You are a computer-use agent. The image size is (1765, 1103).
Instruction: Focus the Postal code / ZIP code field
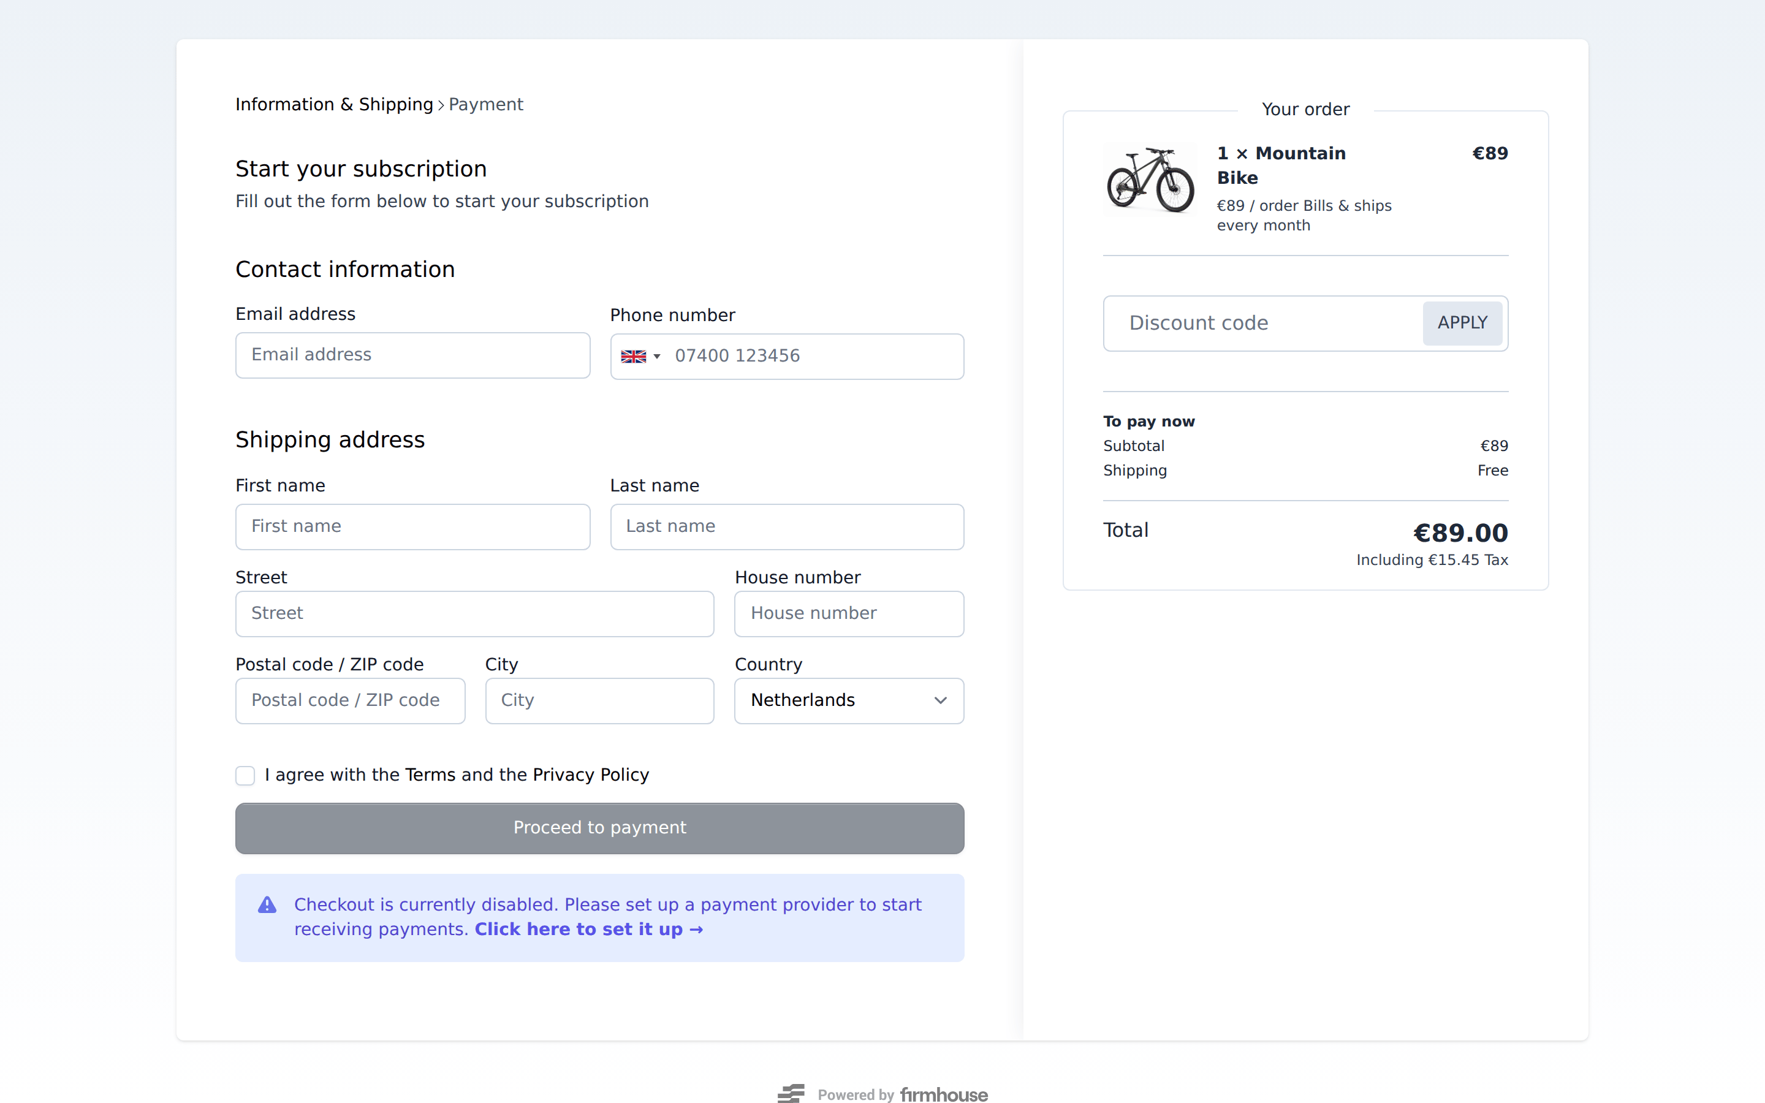tap(350, 700)
